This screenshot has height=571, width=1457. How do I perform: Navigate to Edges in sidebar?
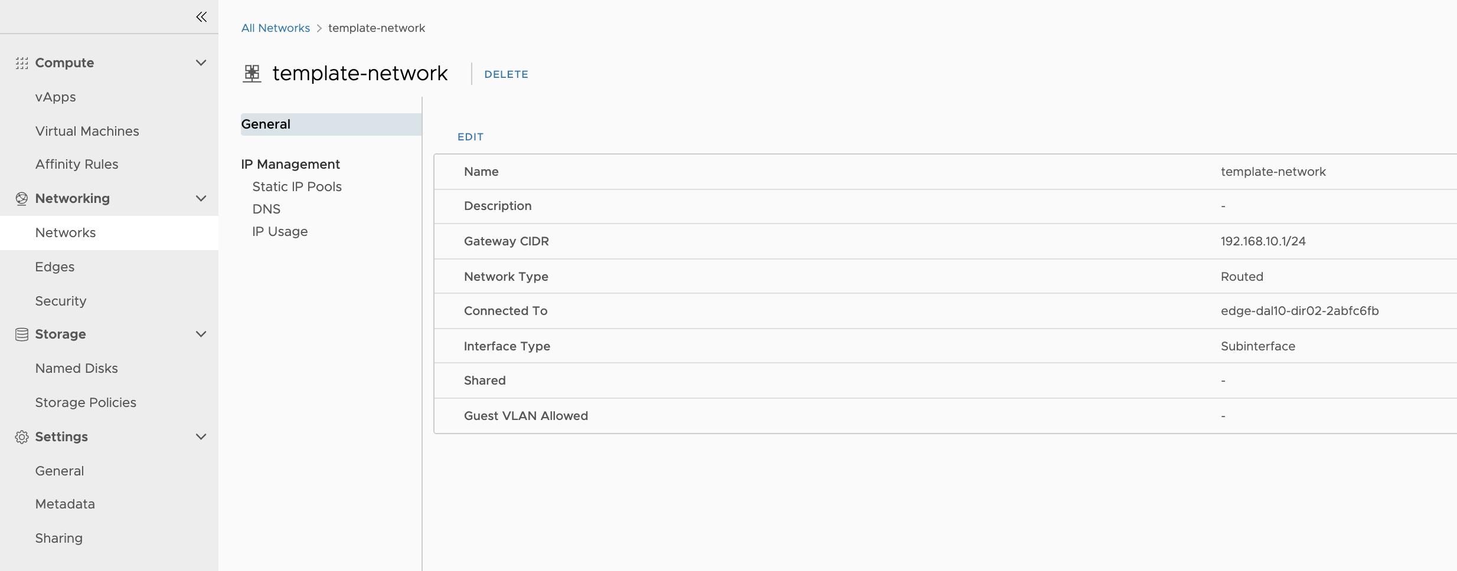55,267
